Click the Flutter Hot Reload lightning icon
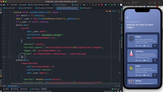163x92 pixels. pos(93,5)
